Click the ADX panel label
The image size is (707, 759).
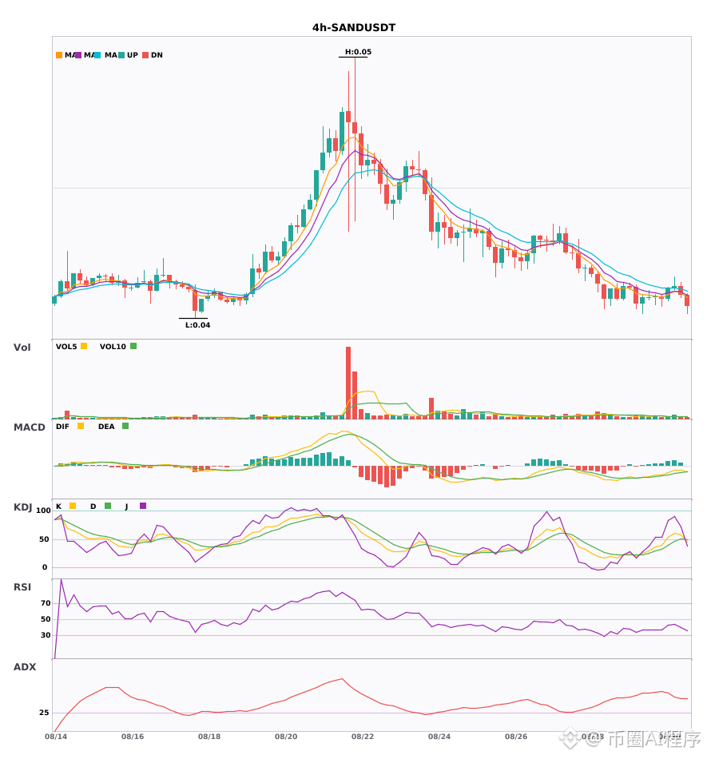coord(25,667)
